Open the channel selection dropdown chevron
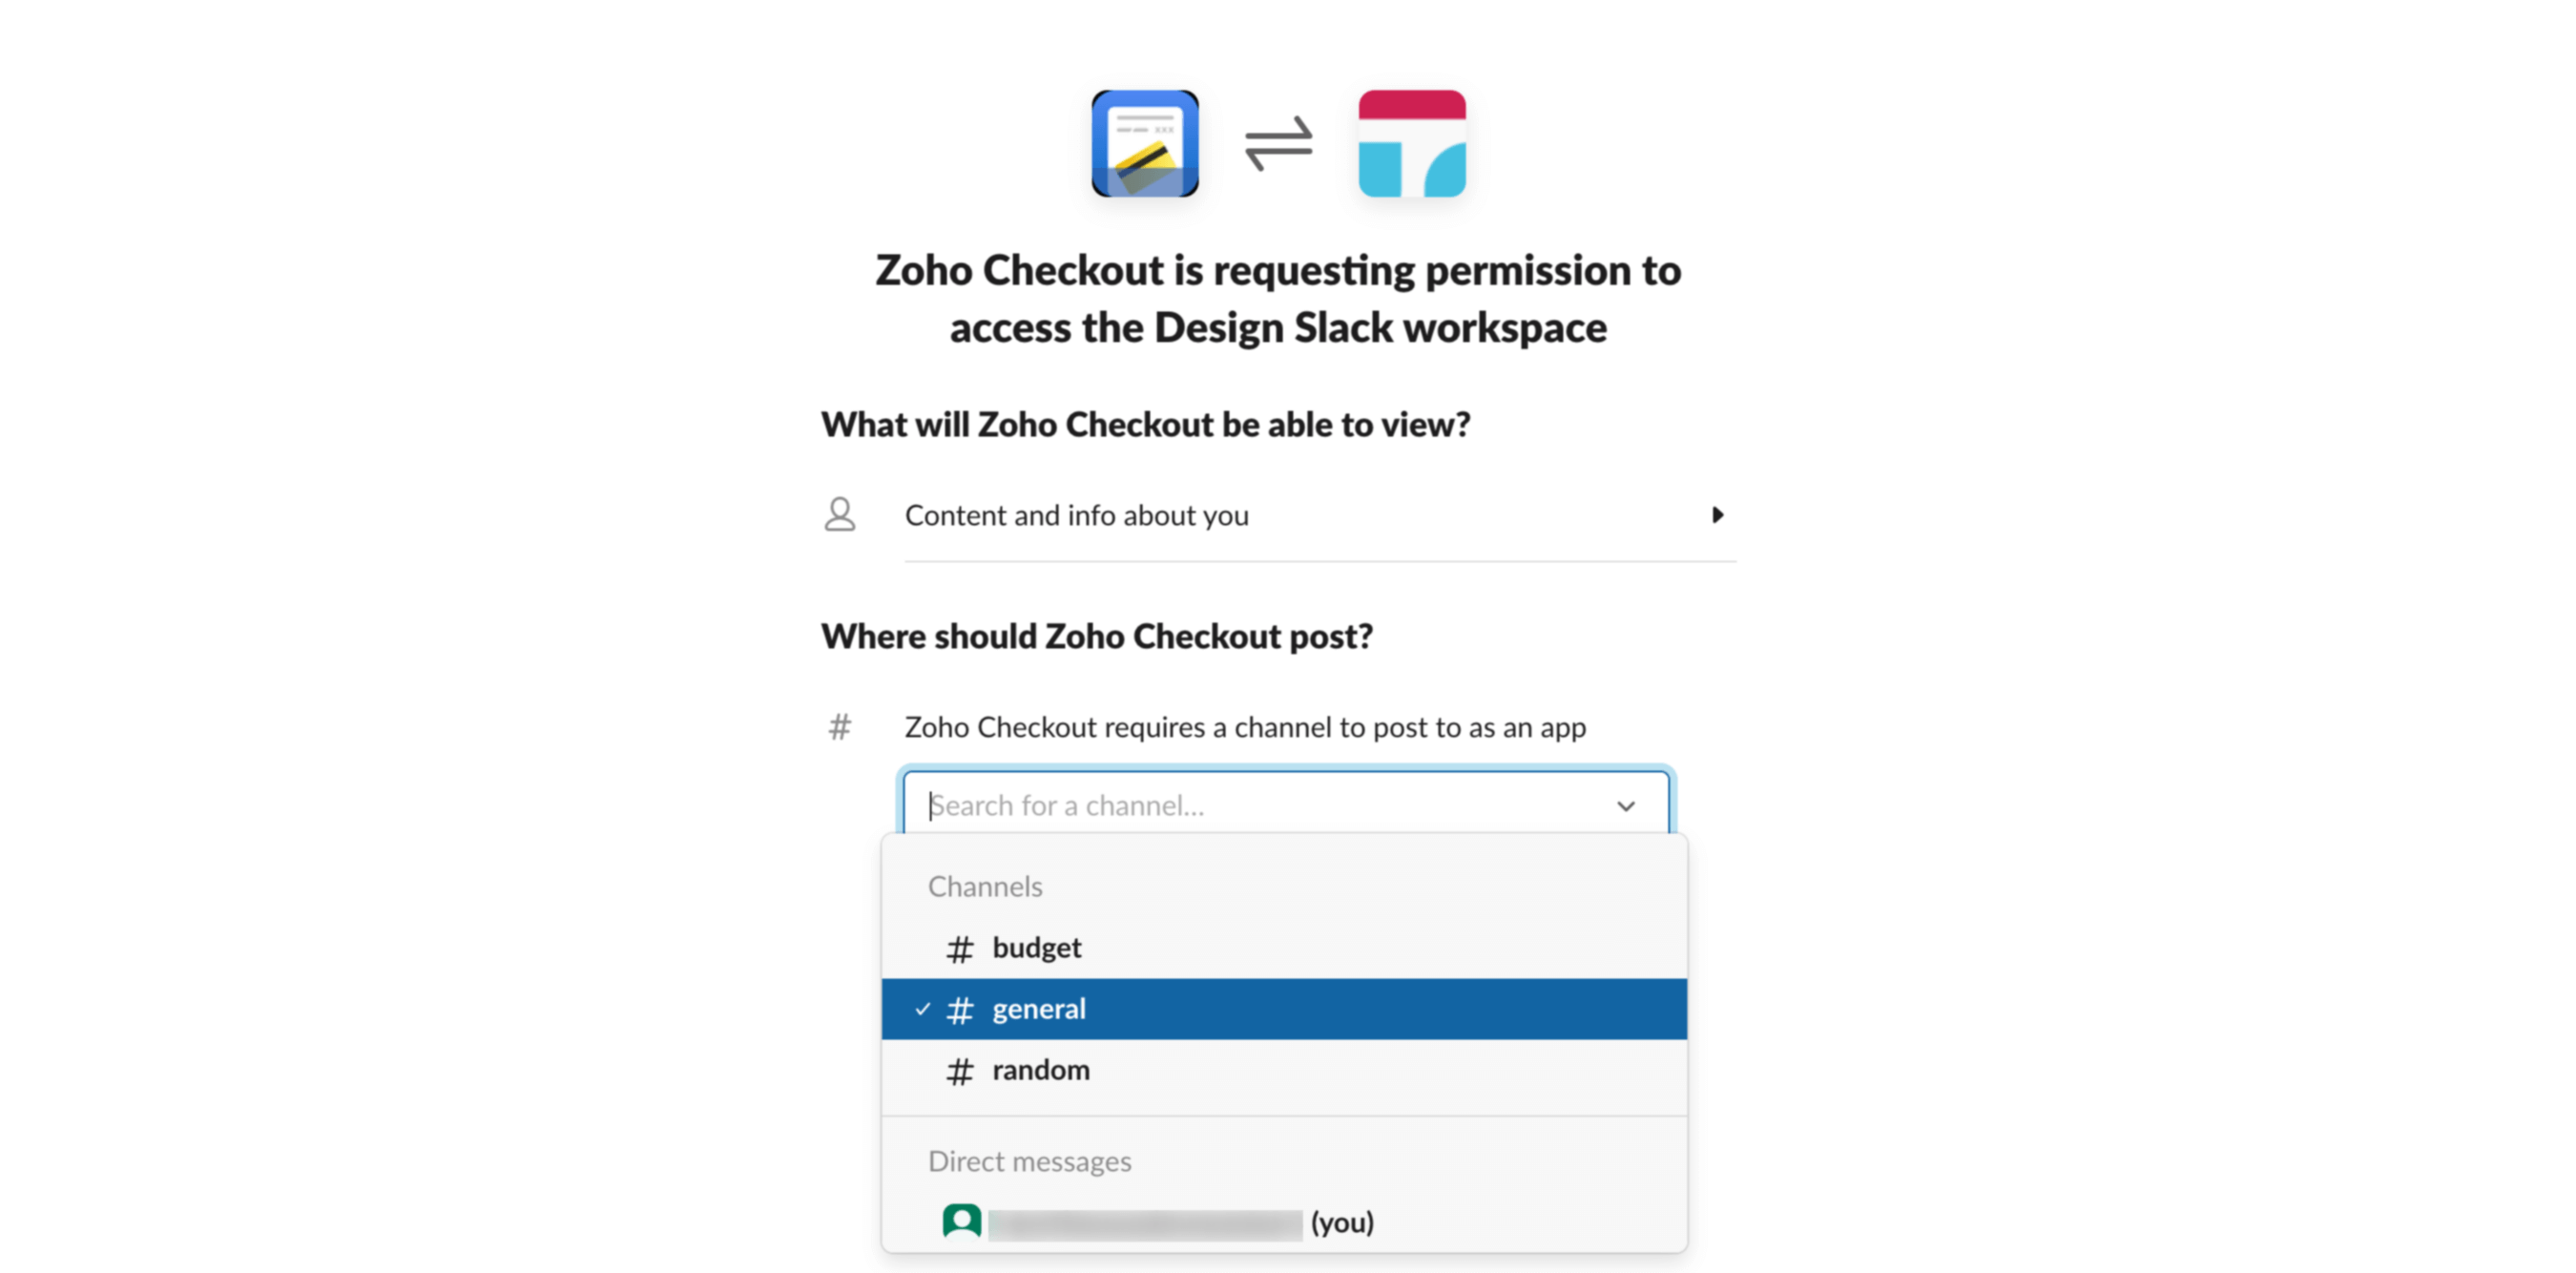This screenshot has width=2576, height=1273. tap(1626, 805)
